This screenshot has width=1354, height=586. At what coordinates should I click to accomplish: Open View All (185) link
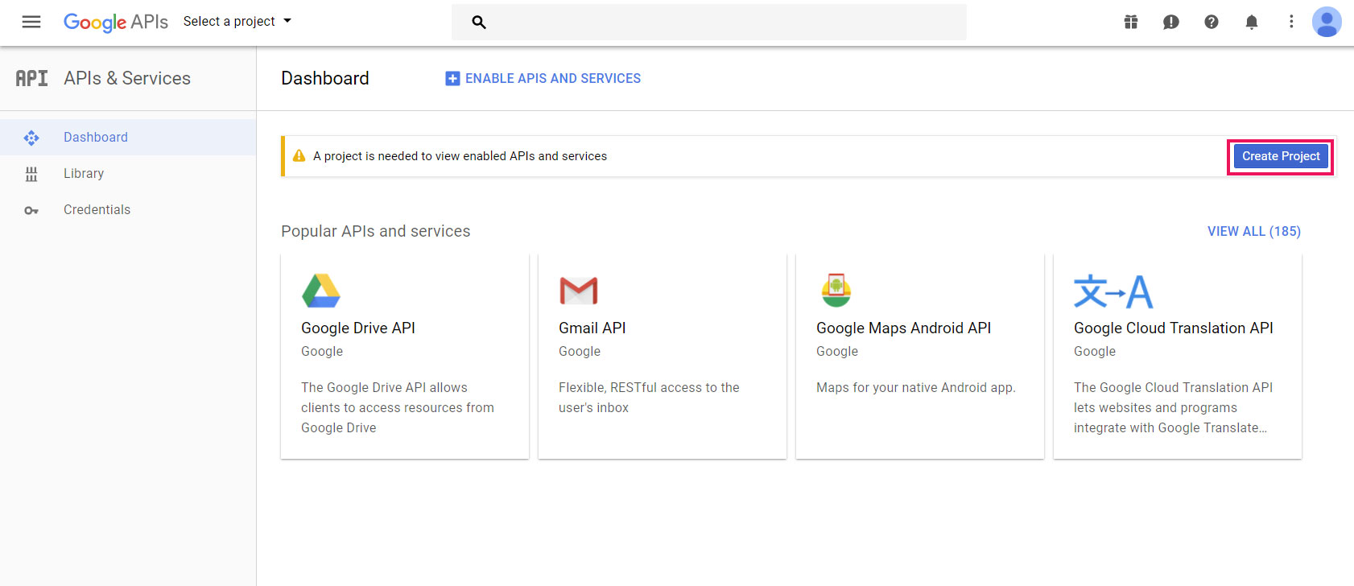1254,231
